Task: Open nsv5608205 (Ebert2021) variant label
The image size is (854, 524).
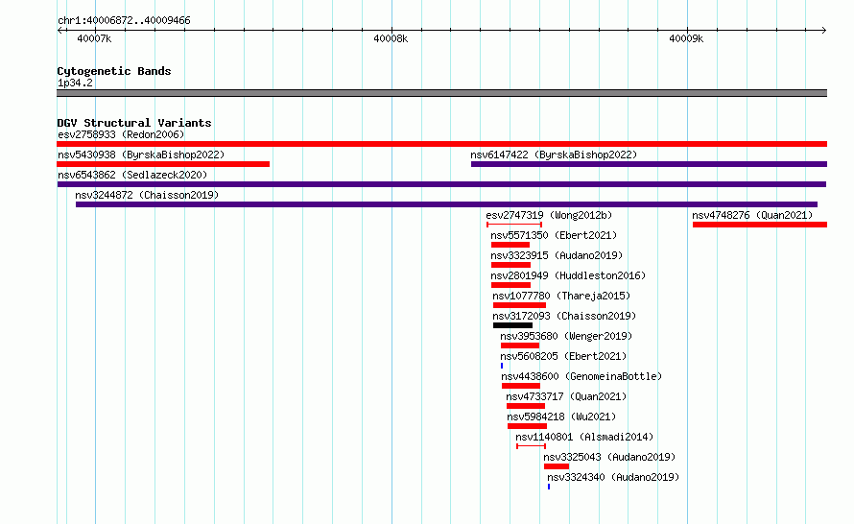Action: [x=563, y=356]
